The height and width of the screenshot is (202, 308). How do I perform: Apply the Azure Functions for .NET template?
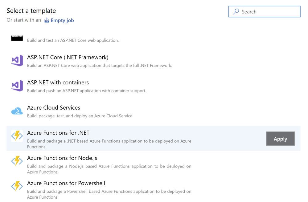280,139
